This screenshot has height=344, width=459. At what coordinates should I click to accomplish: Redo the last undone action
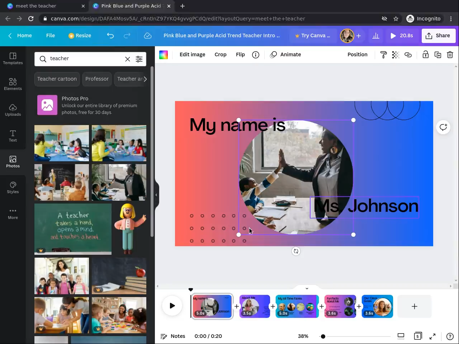127,35
